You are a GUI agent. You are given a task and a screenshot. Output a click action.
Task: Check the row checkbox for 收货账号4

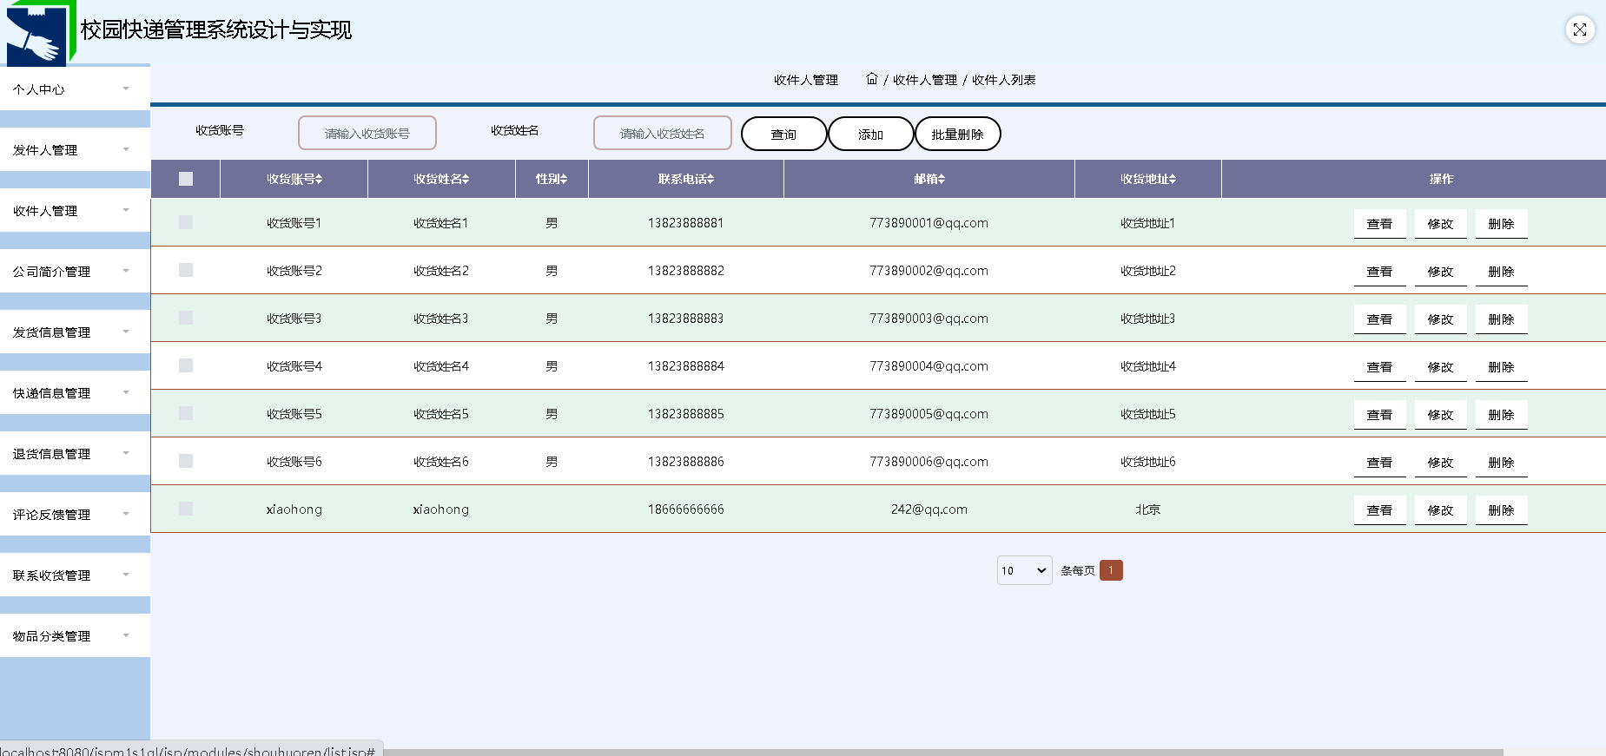[x=186, y=365]
